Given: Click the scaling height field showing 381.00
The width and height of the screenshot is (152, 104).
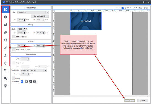Looking at the screenshot, I should pos(40,33).
